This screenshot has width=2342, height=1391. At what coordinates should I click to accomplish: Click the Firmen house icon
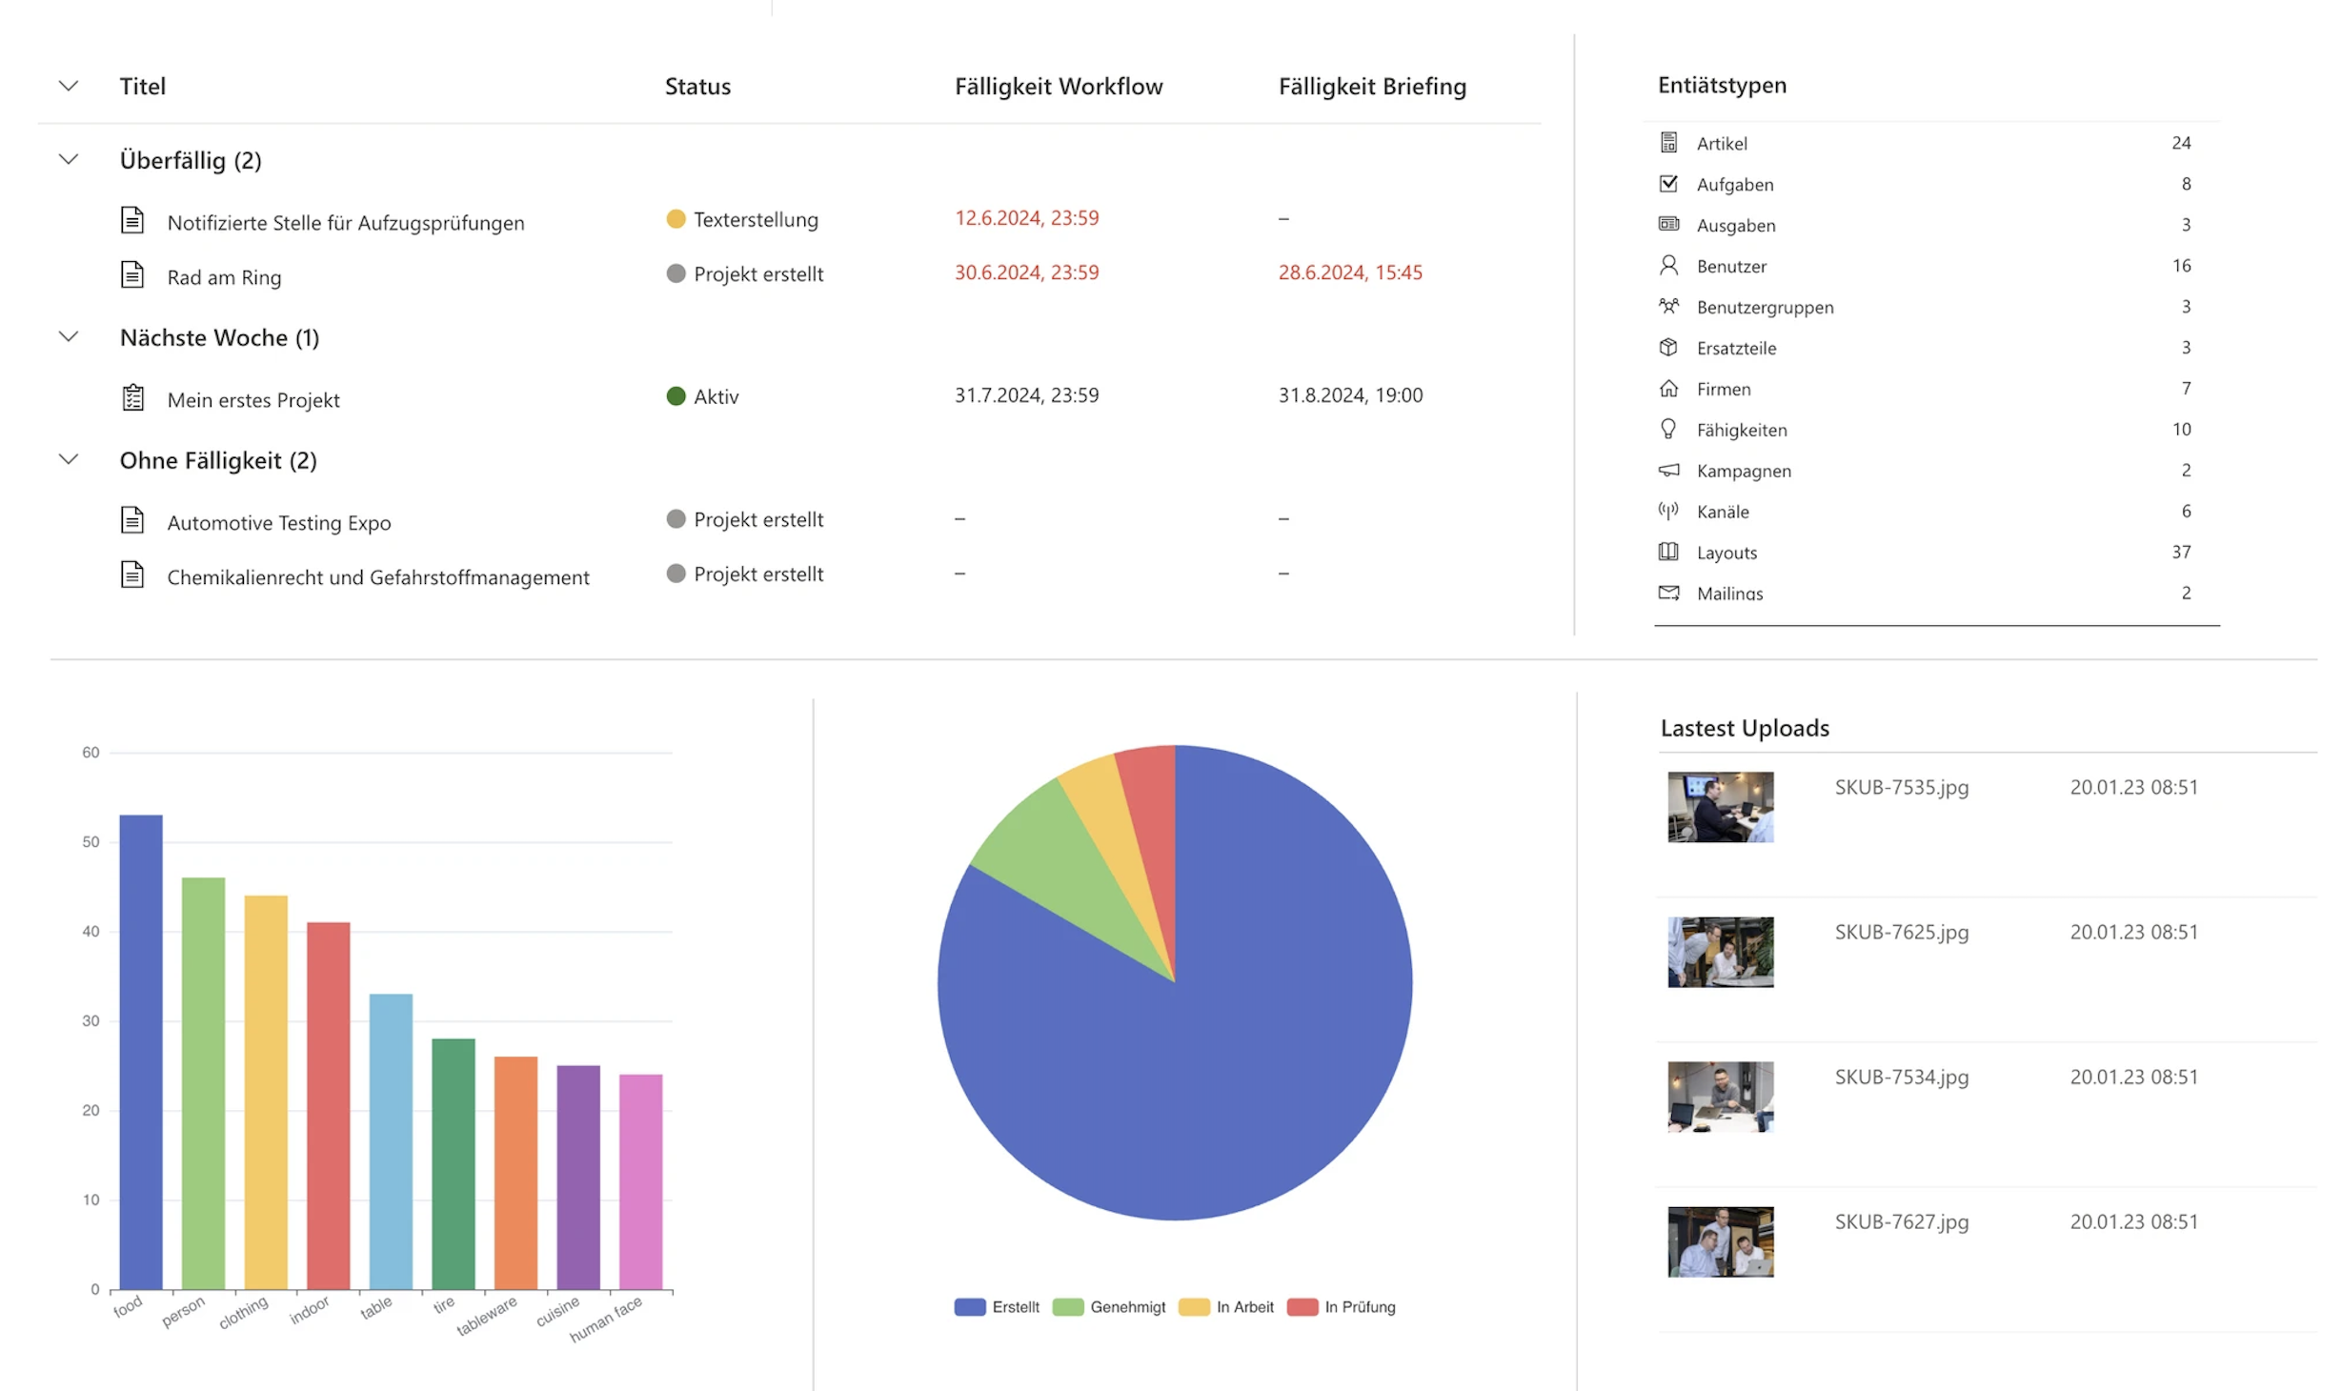[x=1667, y=388]
